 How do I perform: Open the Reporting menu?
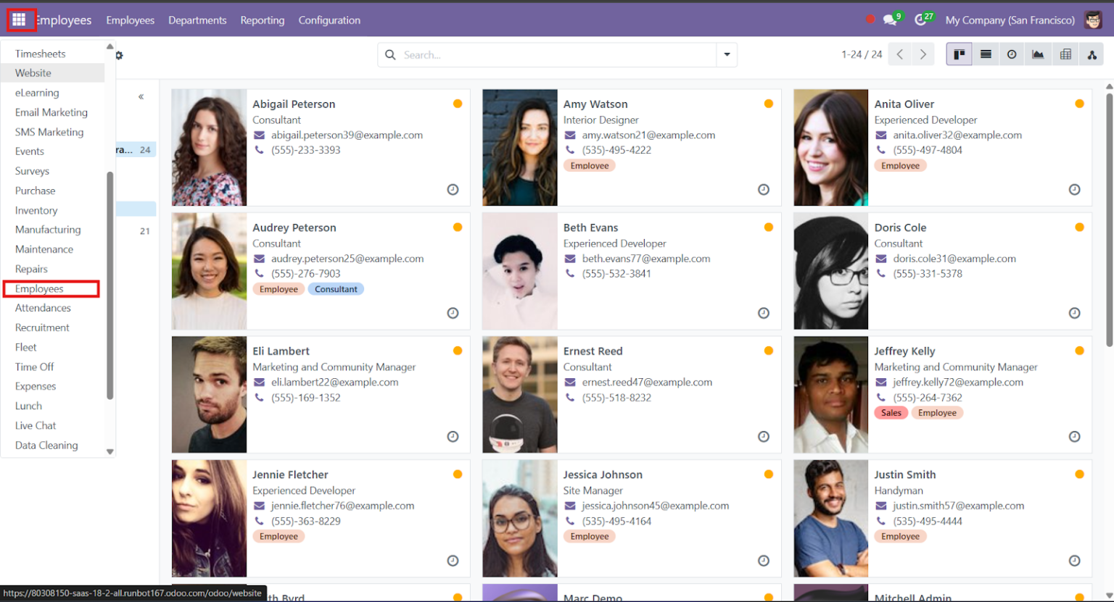coord(262,20)
